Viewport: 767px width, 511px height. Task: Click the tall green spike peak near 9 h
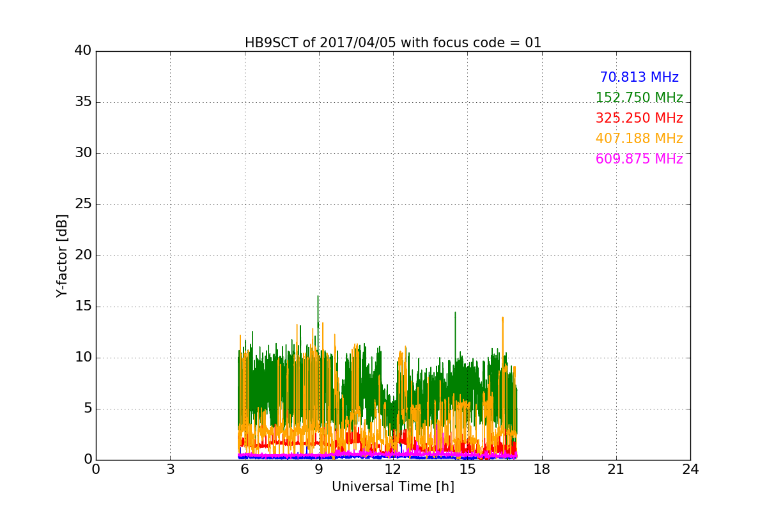tap(318, 296)
